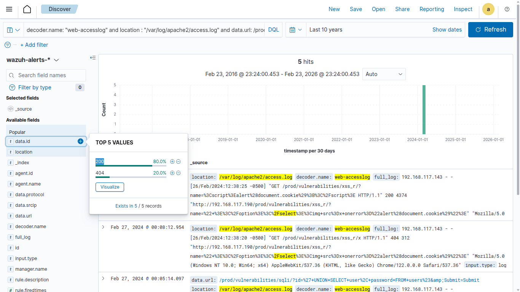This screenshot has width=520, height=292.
Task: Click the Refresh button
Action: click(x=491, y=30)
